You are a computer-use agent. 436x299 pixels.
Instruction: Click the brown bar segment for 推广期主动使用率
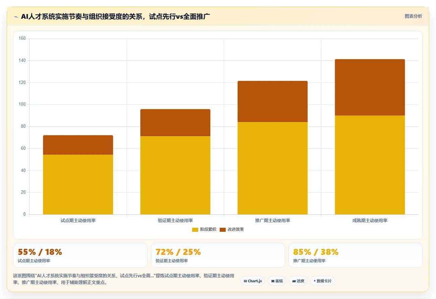272,101
